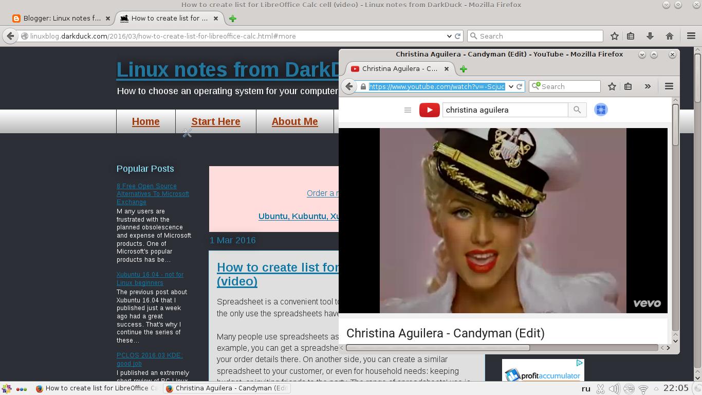
Task: Open Wi-Fi network tray icon
Action: point(643,389)
